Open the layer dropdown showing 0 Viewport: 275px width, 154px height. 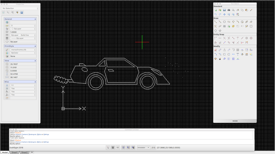click(23, 26)
